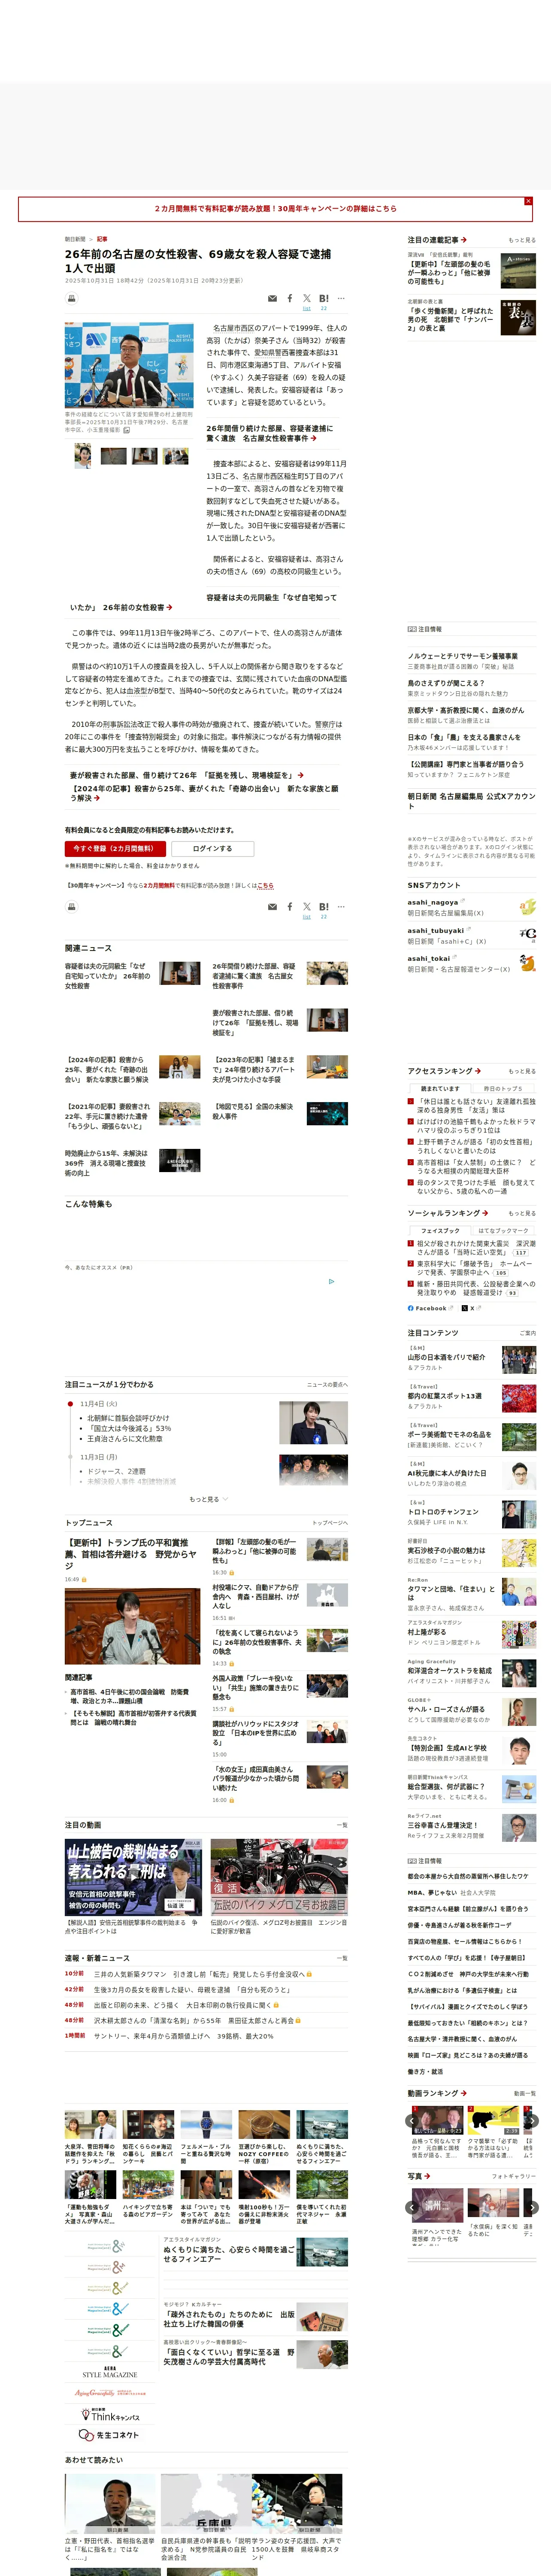Open もっと見る beside 注目の連載記事

(x=522, y=240)
